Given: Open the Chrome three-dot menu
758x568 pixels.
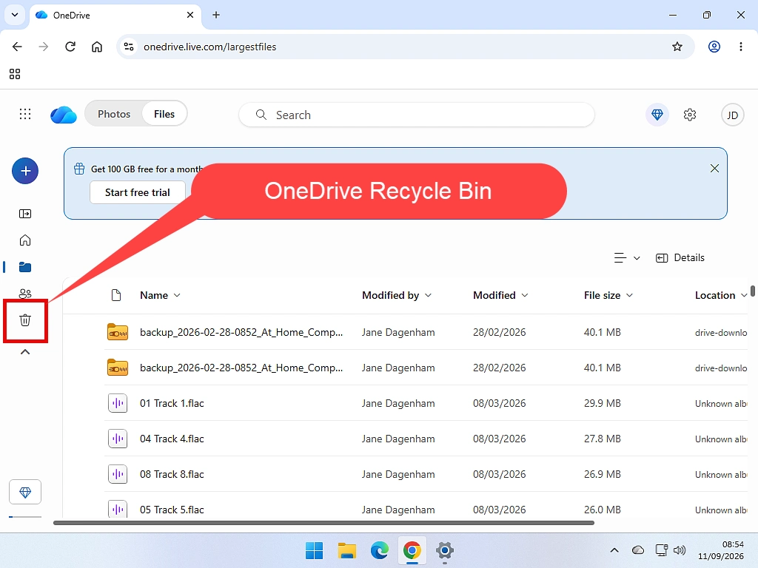Looking at the screenshot, I should click(740, 47).
